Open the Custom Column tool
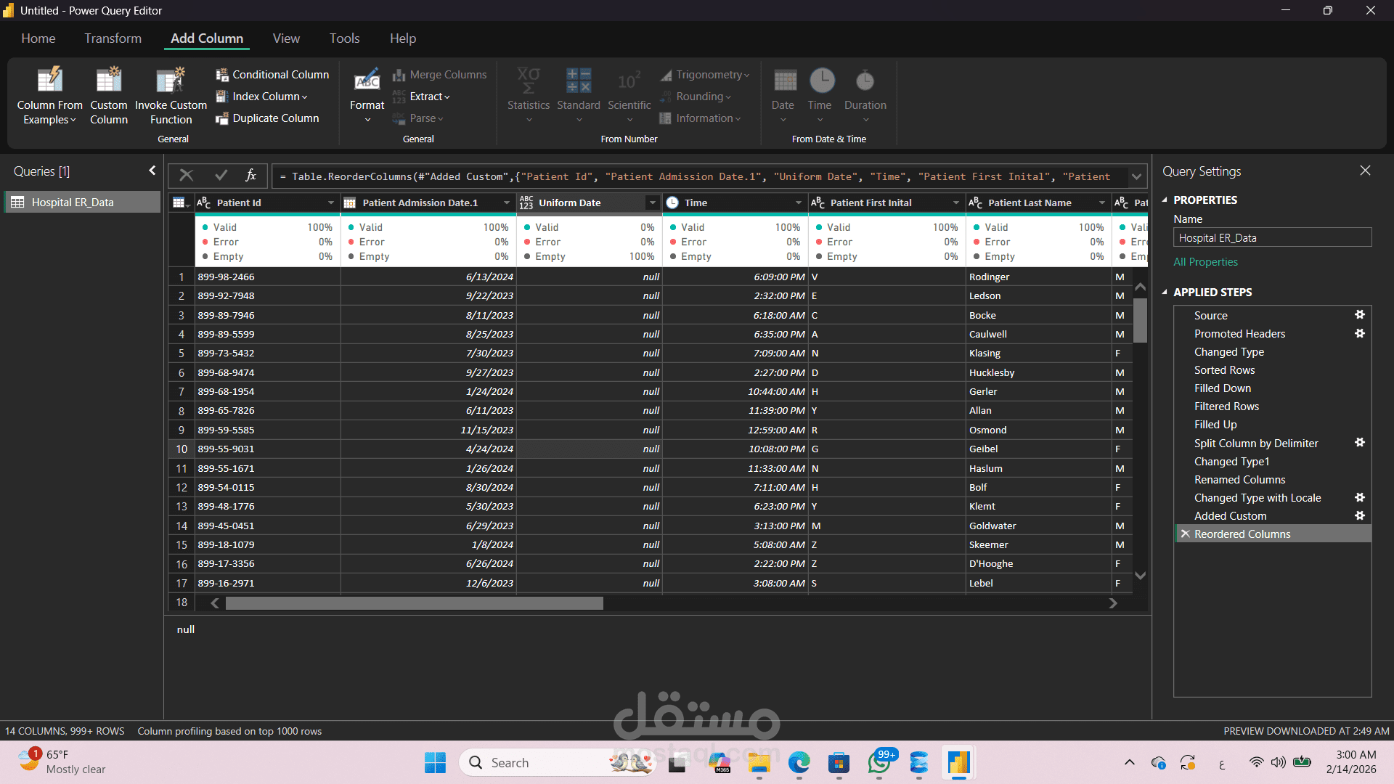1394x784 pixels. [x=109, y=81]
